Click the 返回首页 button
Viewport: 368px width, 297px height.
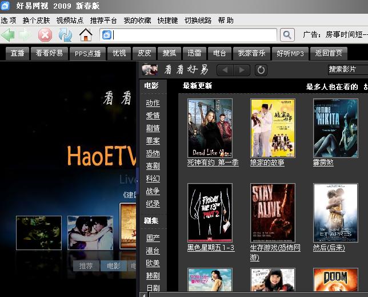tap(329, 53)
